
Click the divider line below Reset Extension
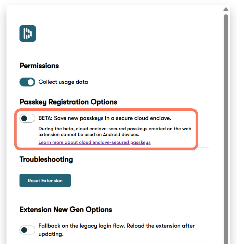click(114, 198)
